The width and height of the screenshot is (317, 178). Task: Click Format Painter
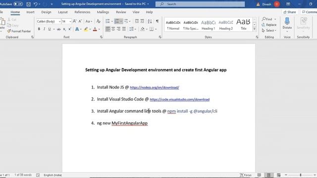click(x=19, y=31)
